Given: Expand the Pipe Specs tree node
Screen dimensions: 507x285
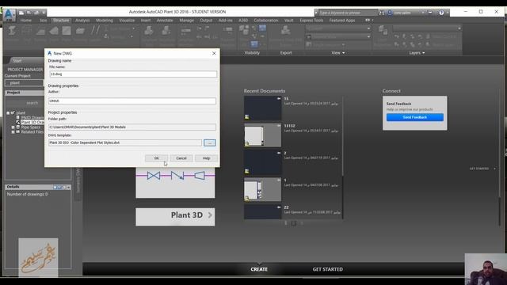Looking at the screenshot, I should point(13,127).
